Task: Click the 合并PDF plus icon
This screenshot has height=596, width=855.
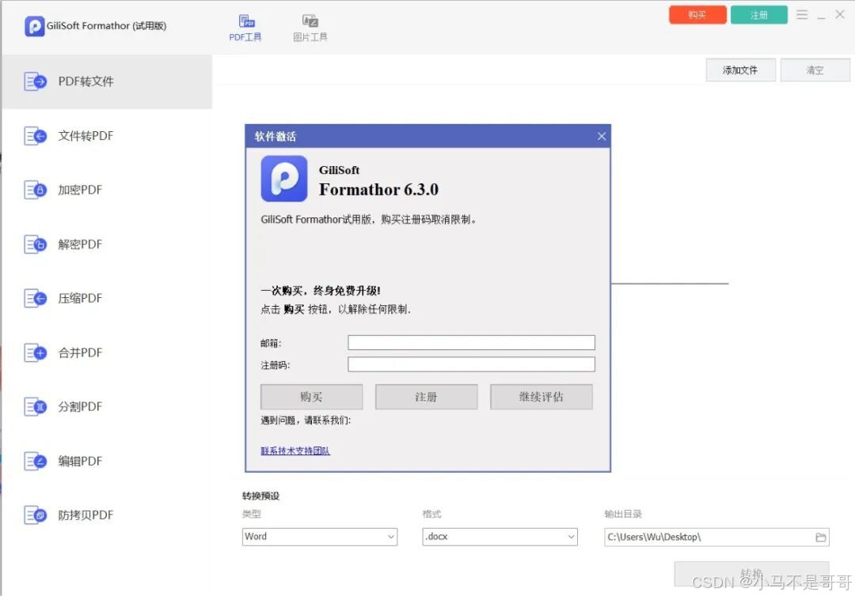Action: point(36,353)
